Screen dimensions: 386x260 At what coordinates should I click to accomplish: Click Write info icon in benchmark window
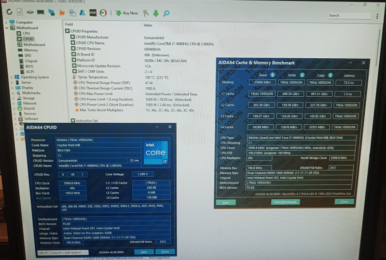tap(302, 75)
